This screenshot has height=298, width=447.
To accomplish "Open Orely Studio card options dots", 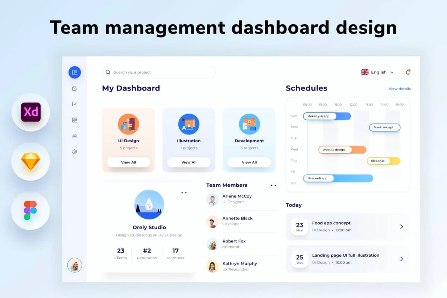I will pyautogui.click(x=184, y=193).
